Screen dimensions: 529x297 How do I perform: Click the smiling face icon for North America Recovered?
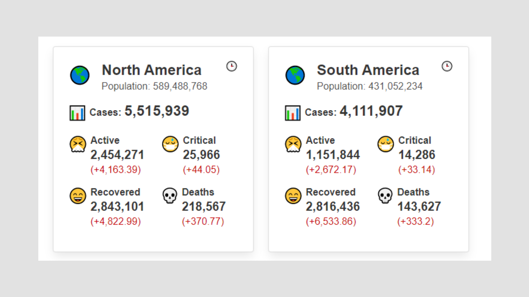click(x=78, y=196)
